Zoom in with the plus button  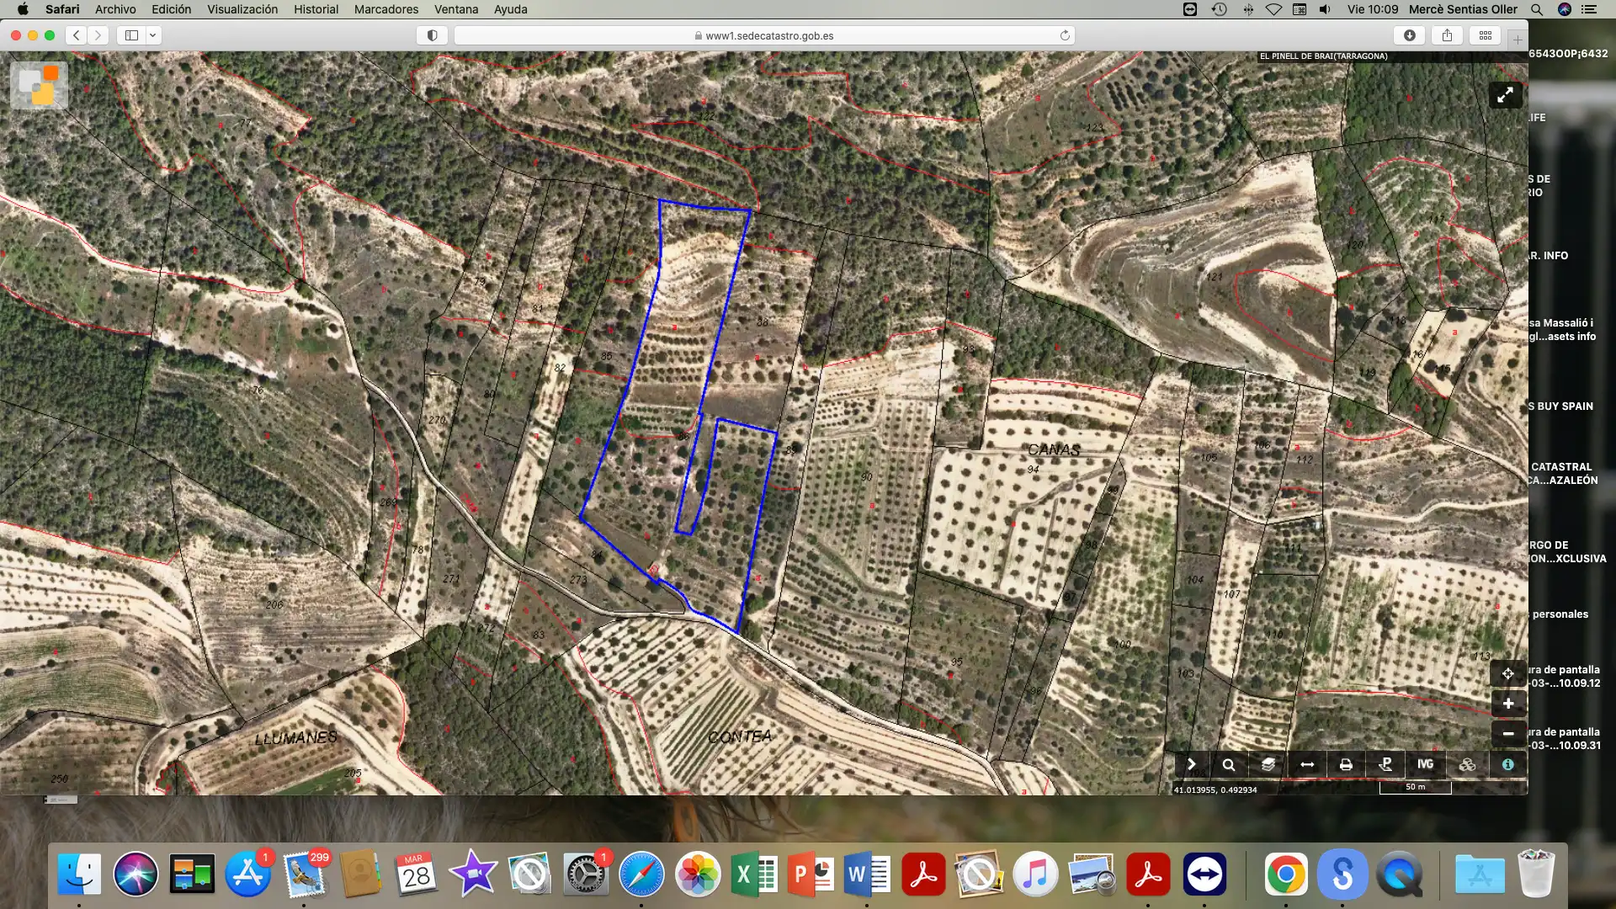[x=1508, y=704]
